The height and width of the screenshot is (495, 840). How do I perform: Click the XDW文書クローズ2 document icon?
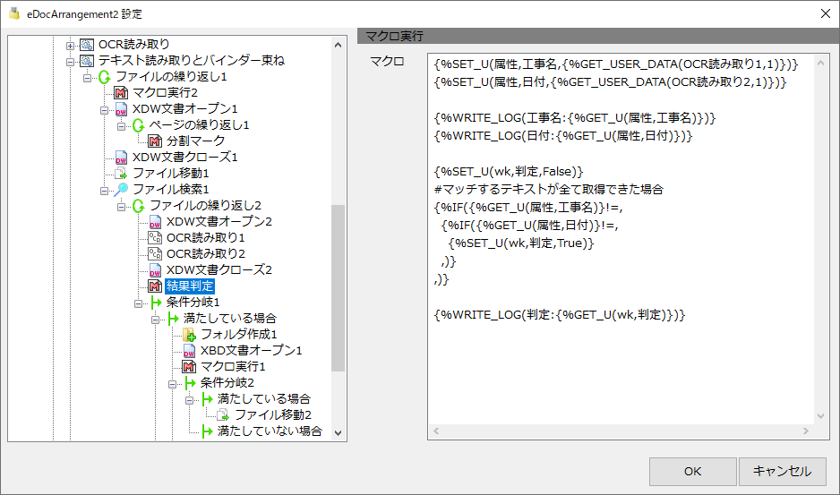coord(155,270)
